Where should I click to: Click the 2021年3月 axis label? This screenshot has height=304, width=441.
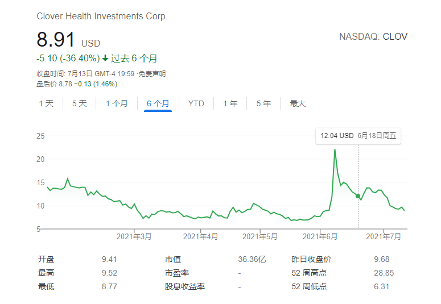(x=134, y=236)
